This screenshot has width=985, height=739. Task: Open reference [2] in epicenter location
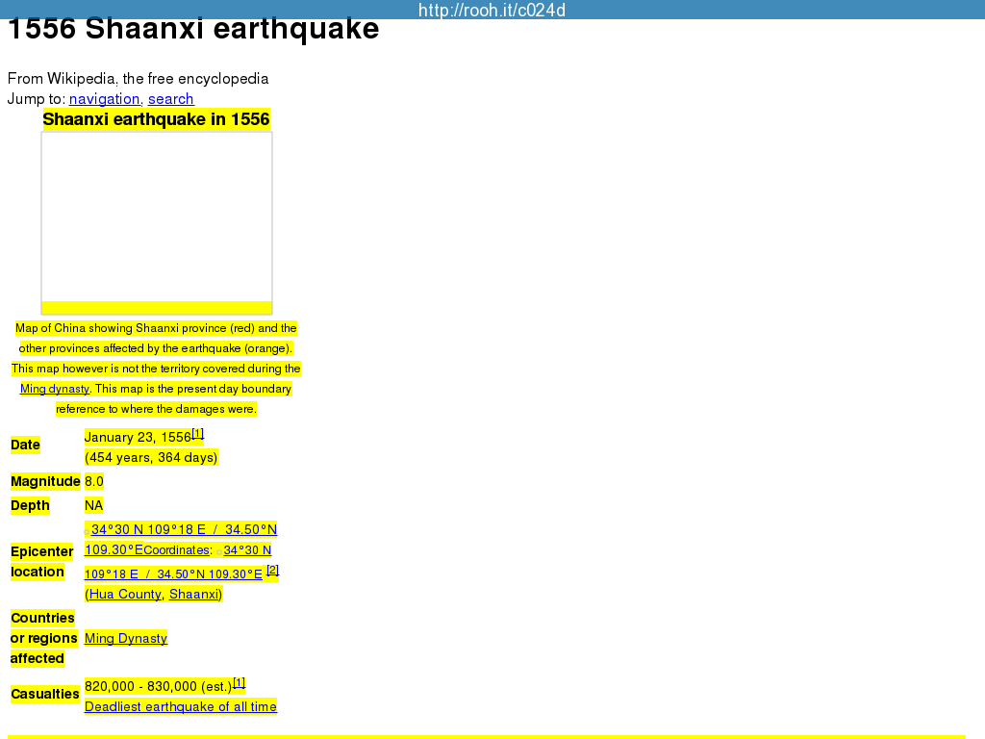[x=272, y=571]
